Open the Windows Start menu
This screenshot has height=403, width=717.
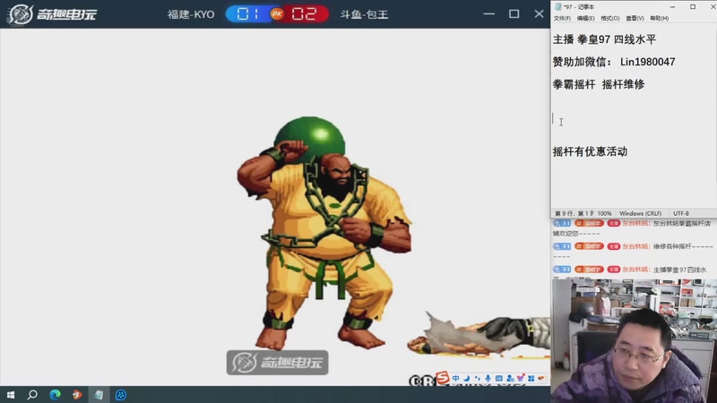pos(11,395)
